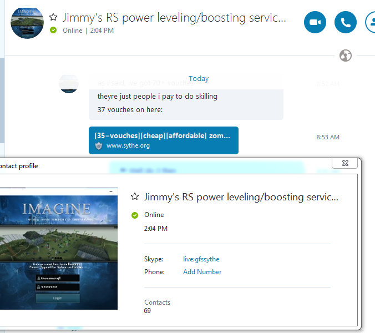Select message "theyre just people i pay to do skilling"
The width and height of the screenshot is (375, 333).
point(158,97)
